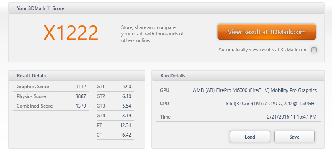Click the GT4 label
Viewport: 332px width, 156px height.
101,116
